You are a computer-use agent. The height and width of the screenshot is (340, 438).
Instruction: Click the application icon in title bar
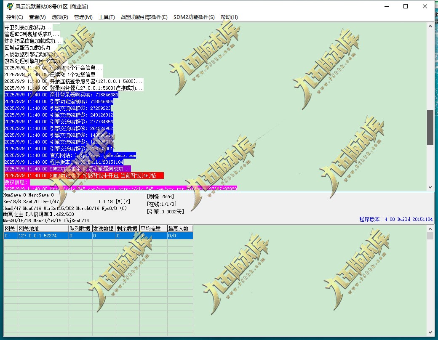[10, 6]
